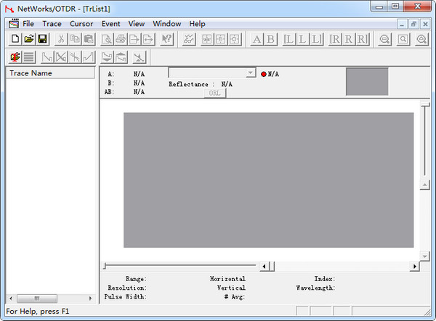Click the leftmost magnifier zoom icon
436x321 pixels.
tap(385, 39)
